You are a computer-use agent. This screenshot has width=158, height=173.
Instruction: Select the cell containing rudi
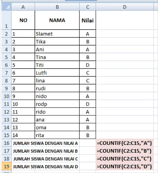click(x=57, y=88)
